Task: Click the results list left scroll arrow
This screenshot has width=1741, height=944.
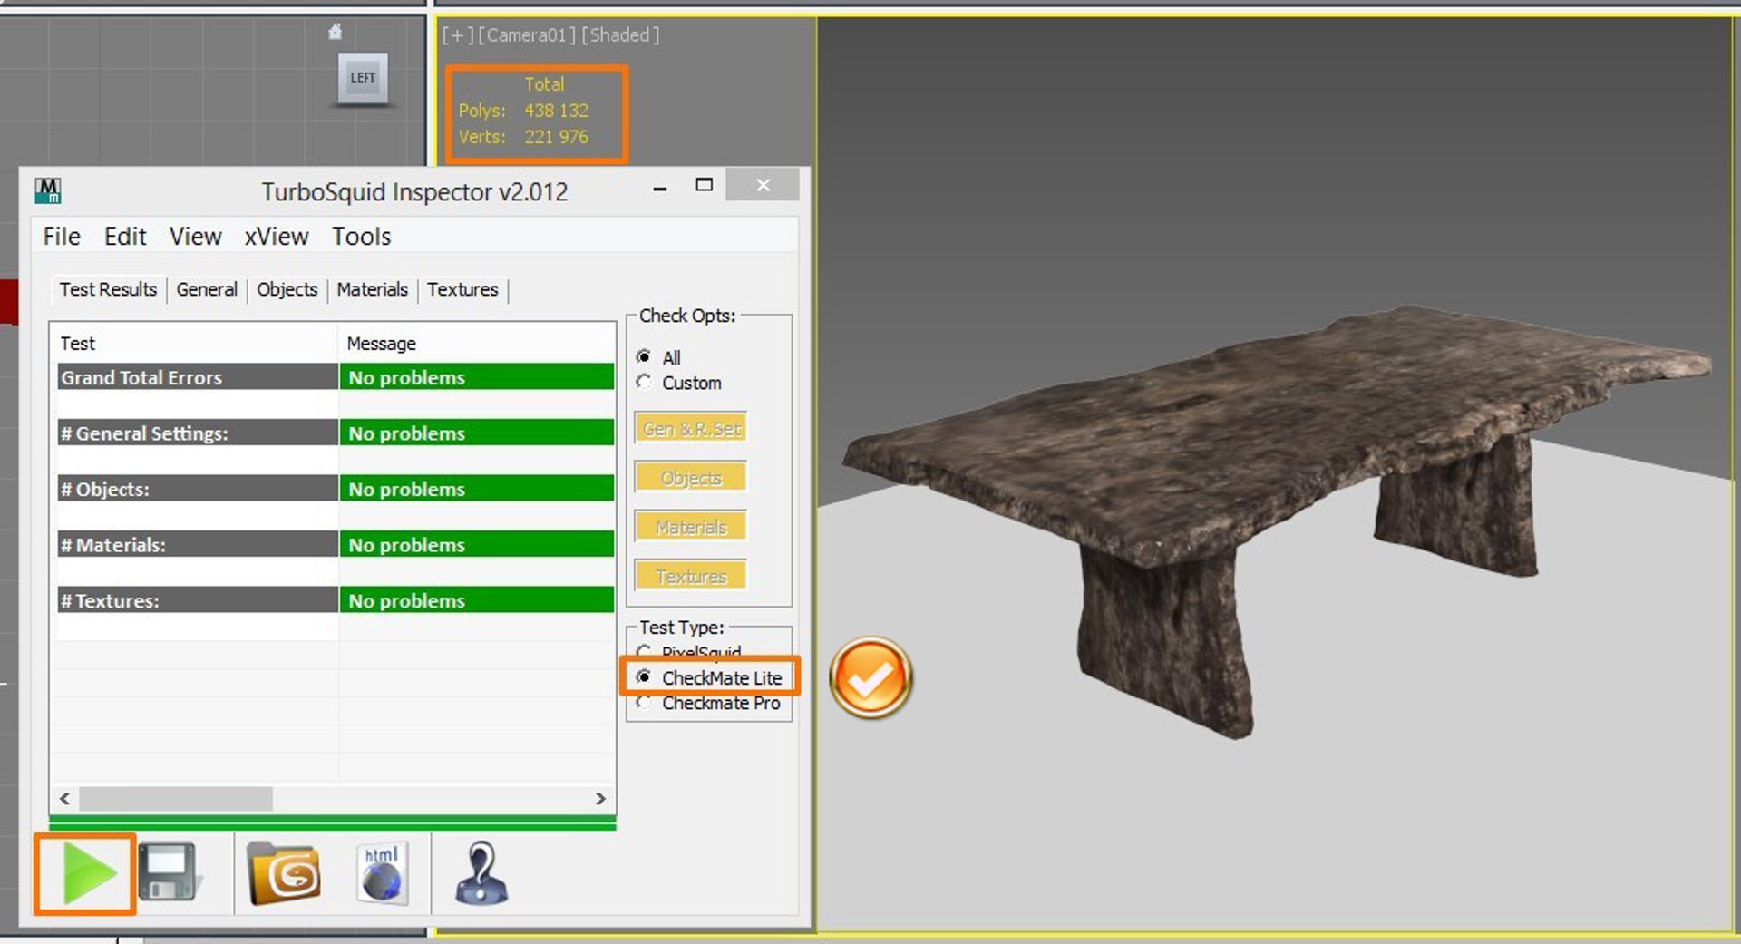Action: pos(64,799)
